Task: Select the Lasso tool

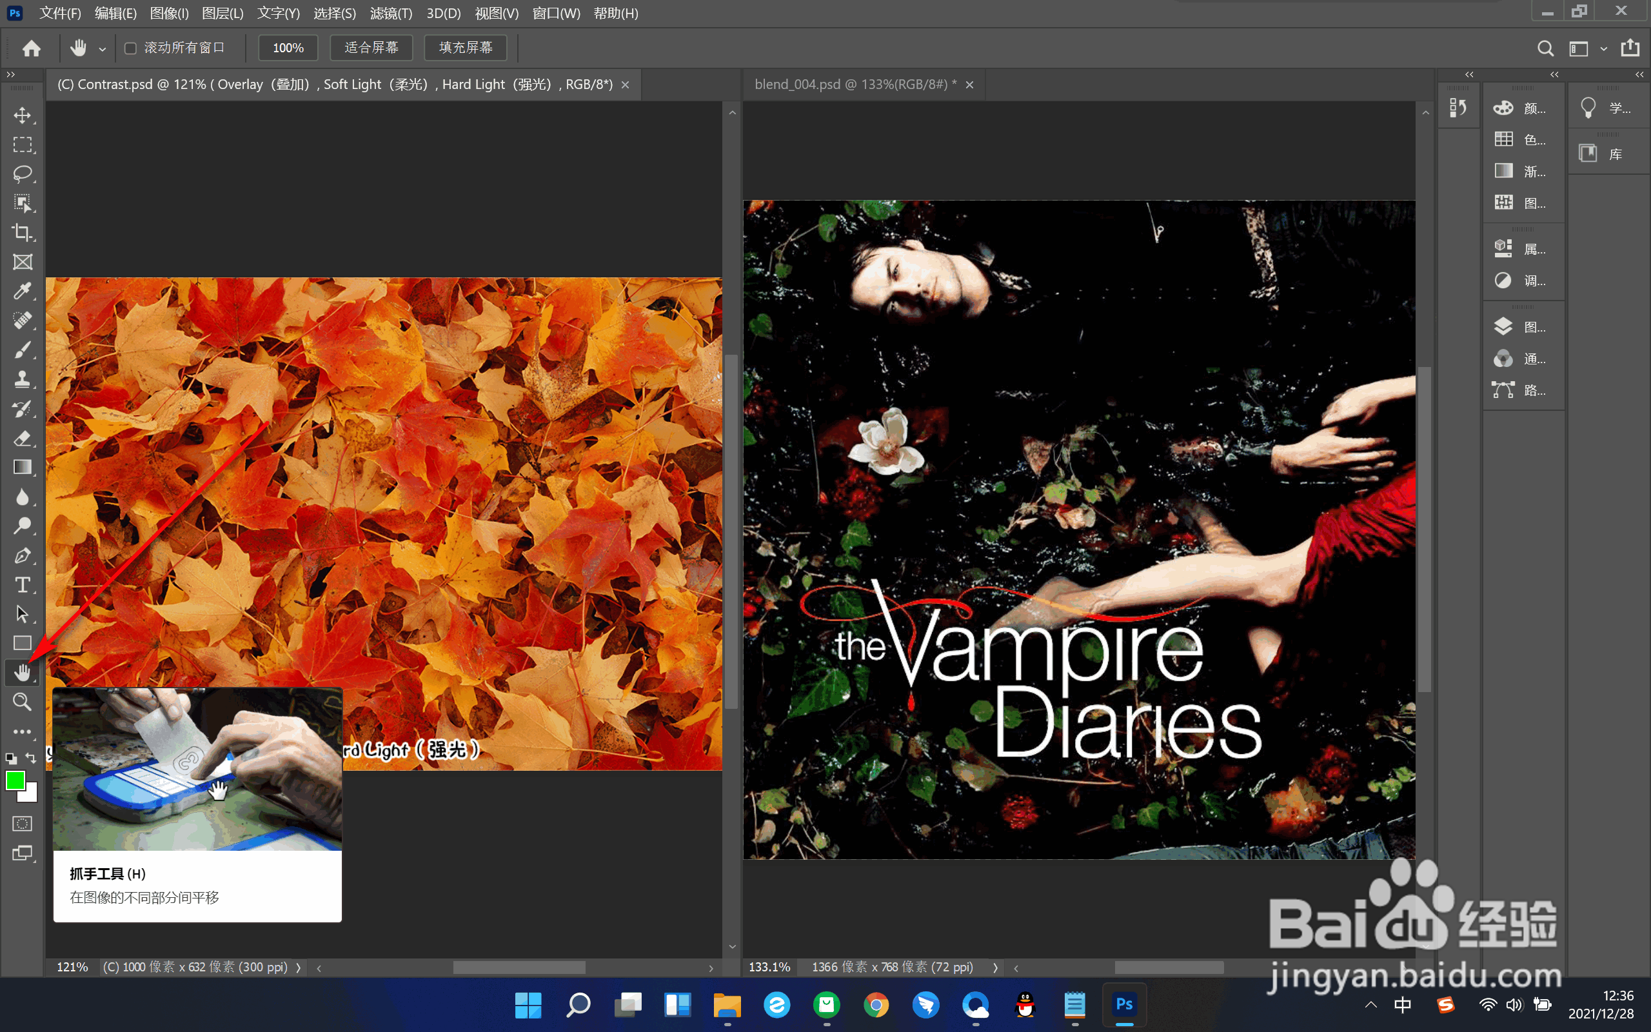Action: point(22,174)
